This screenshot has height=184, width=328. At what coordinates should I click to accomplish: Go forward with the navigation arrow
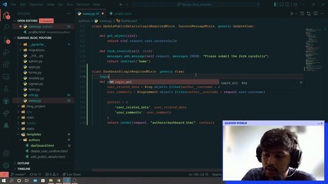point(127,5)
